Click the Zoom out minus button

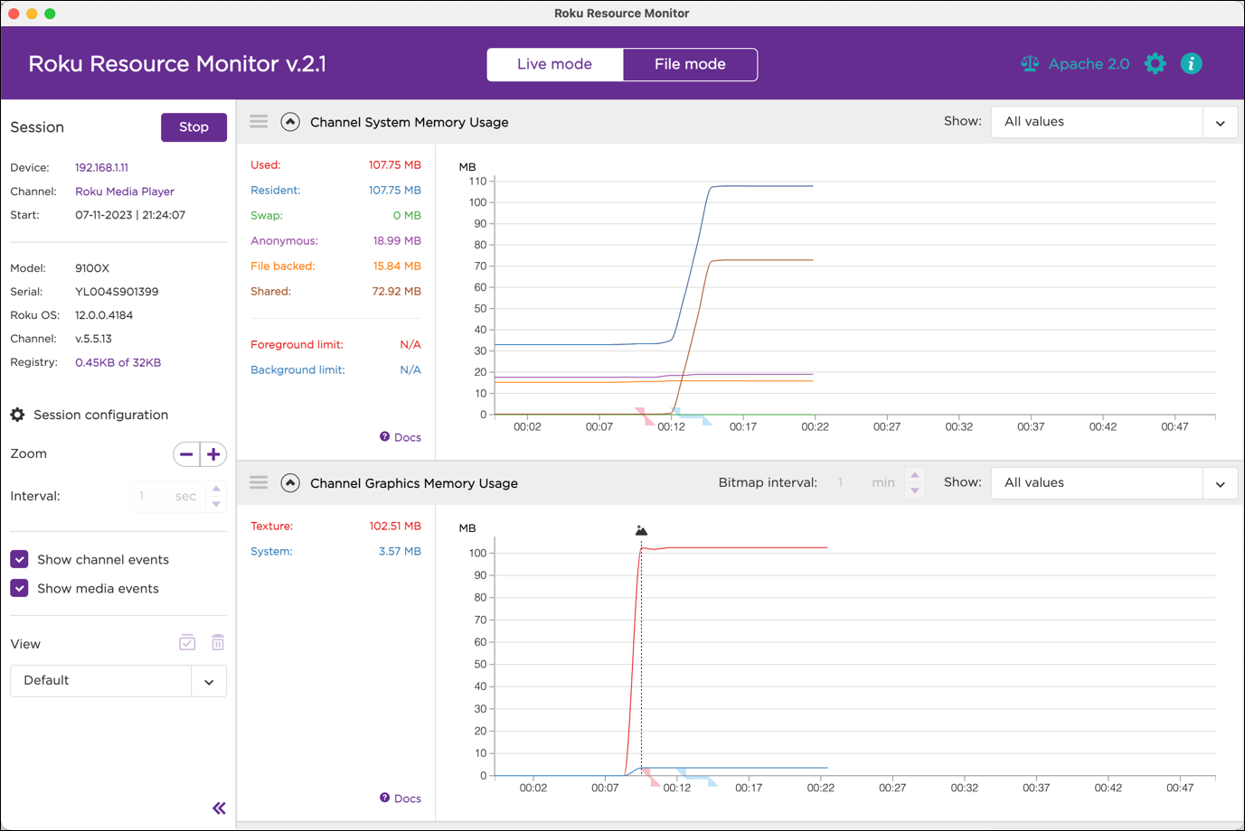[x=186, y=454]
